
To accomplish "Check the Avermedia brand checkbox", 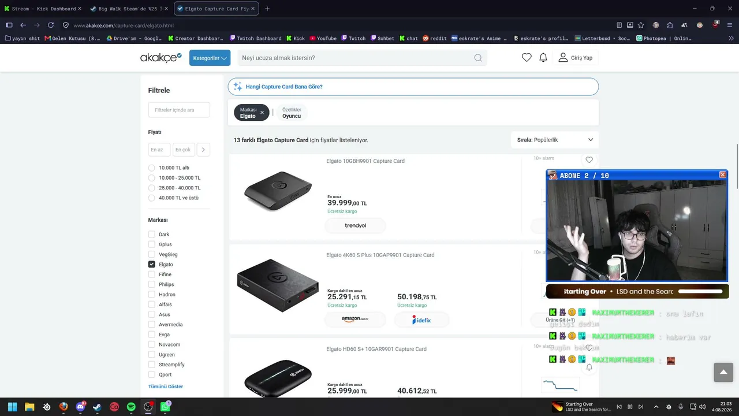I will [x=152, y=325].
